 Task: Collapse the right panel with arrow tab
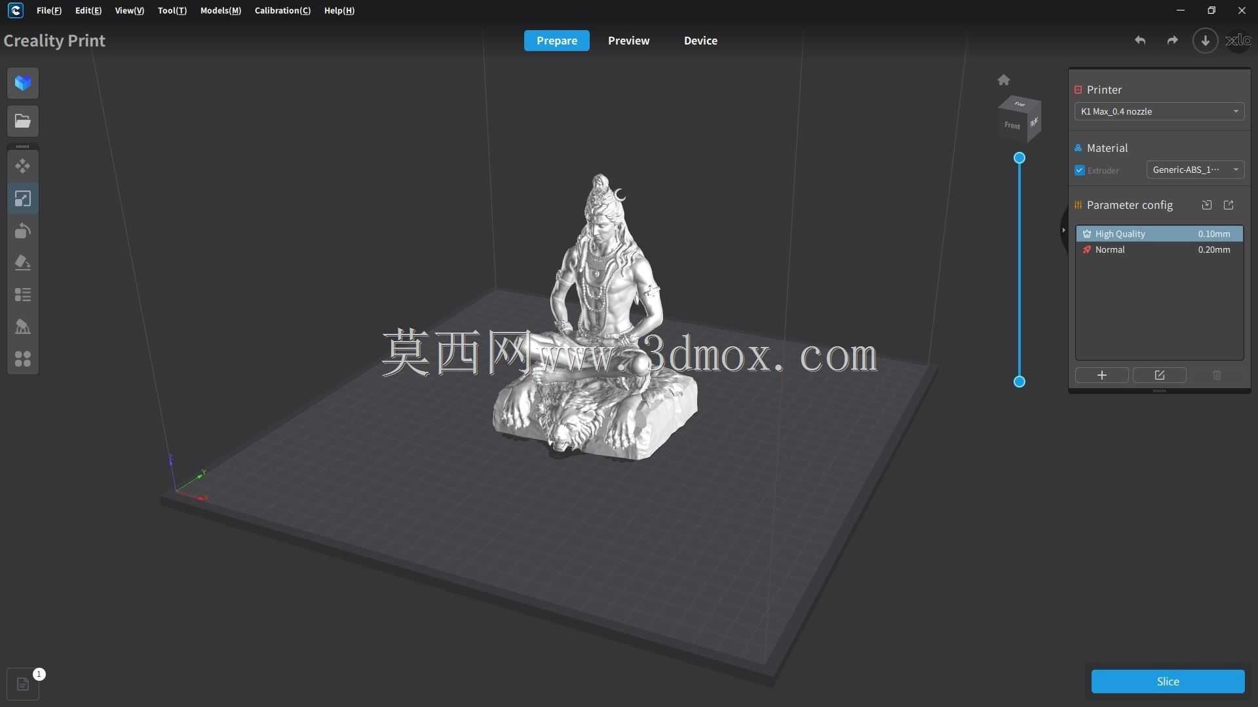[x=1063, y=230]
